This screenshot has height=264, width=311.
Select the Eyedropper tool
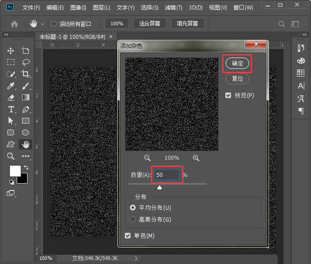(x=11, y=86)
